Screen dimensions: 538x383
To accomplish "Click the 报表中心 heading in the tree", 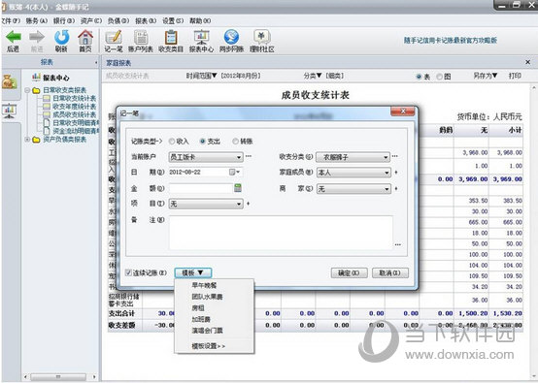I will click(x=55, y=78).
